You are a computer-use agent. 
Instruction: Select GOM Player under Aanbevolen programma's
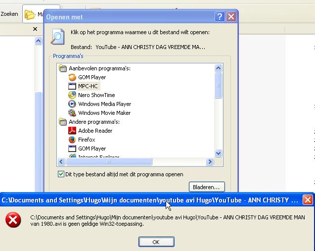click(x=92, y=77)
